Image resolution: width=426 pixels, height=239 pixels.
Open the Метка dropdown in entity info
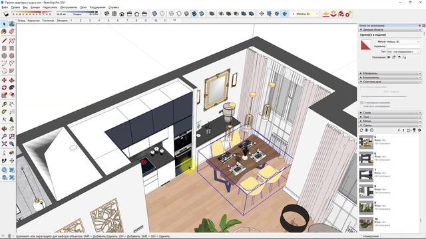[403, 42]
